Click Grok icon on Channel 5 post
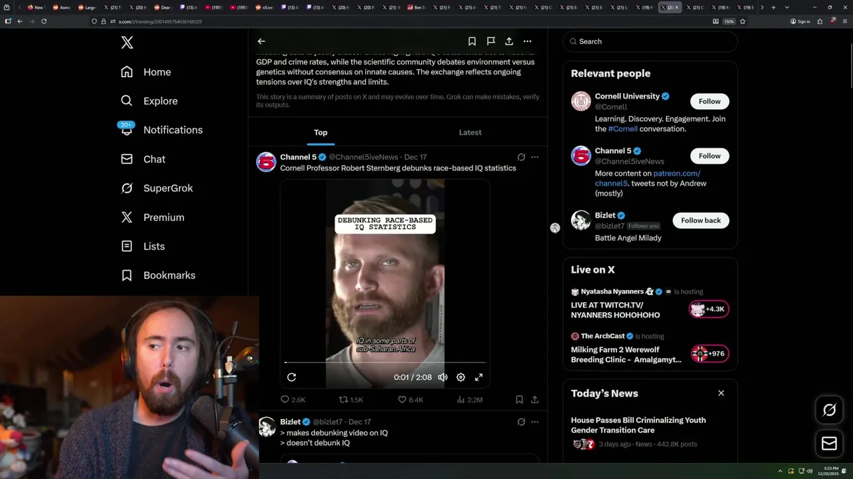Screen dimensions: 853x479 click(521, 157)
